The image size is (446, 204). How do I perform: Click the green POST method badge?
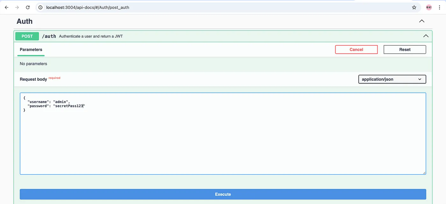tap(27, 36)
